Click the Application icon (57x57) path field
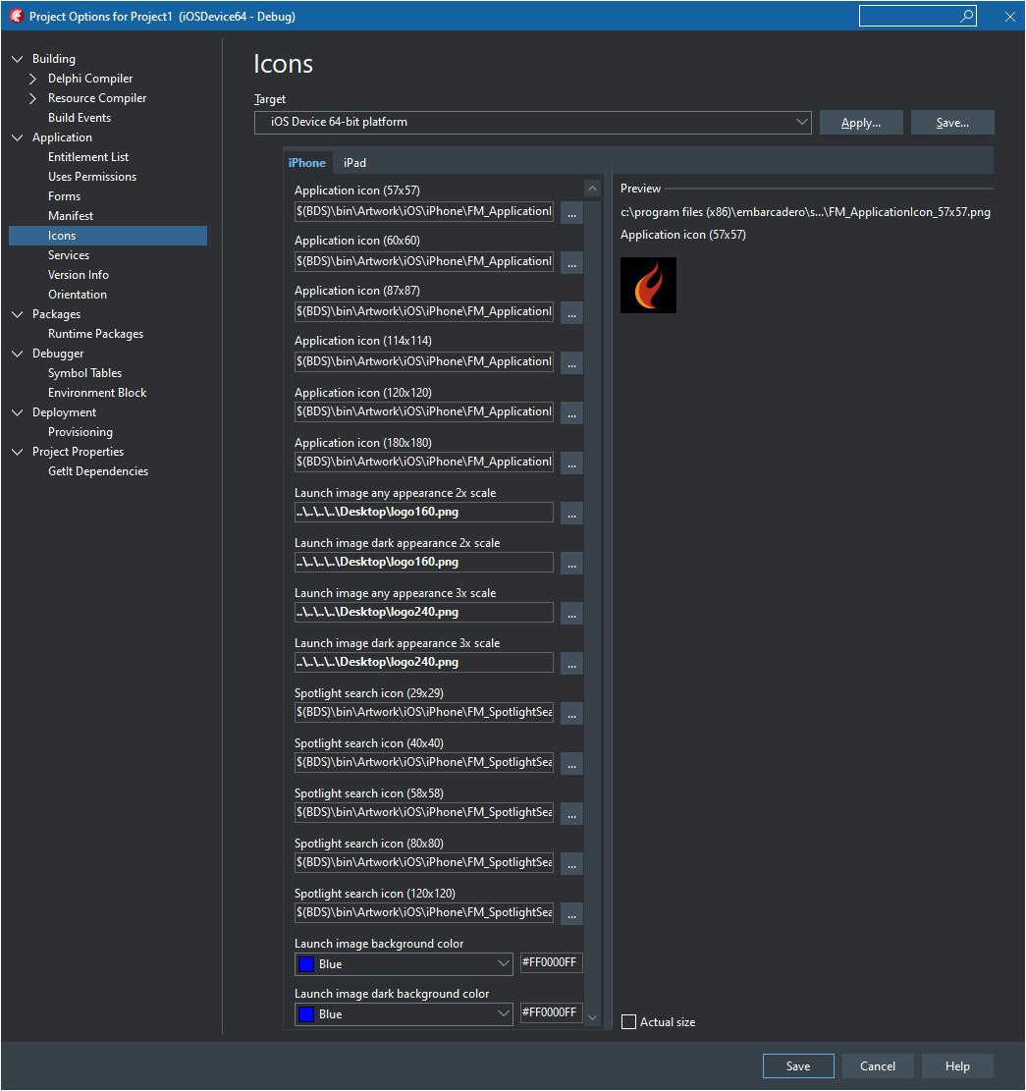The width and height of the screenshot is (1026, 1091). pos(424,211)
